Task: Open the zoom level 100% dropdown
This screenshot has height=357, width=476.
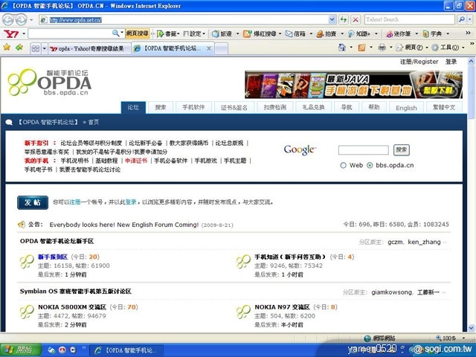Action: coord(467,337)
